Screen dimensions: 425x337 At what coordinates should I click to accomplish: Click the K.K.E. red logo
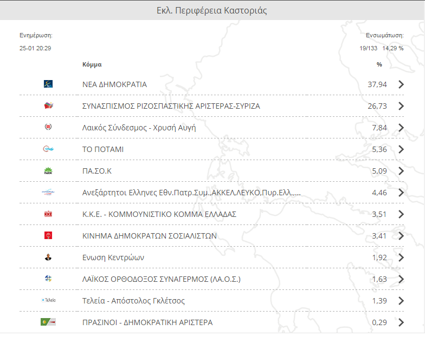click(x=48, y=214)
